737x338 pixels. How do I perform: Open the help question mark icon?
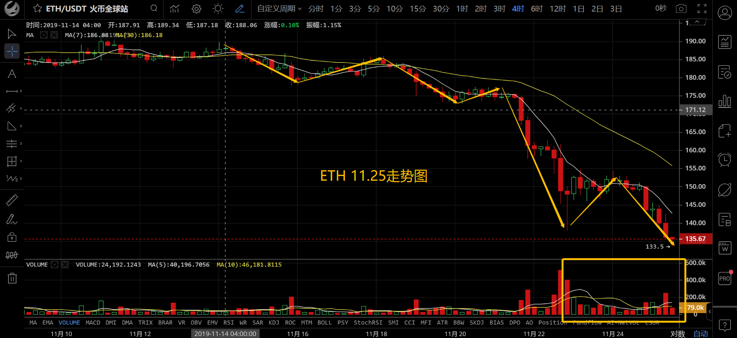coord(725,325)
